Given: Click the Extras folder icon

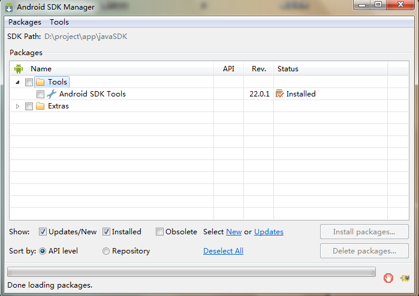Looking at the screenshot, I should click(40, 106).
